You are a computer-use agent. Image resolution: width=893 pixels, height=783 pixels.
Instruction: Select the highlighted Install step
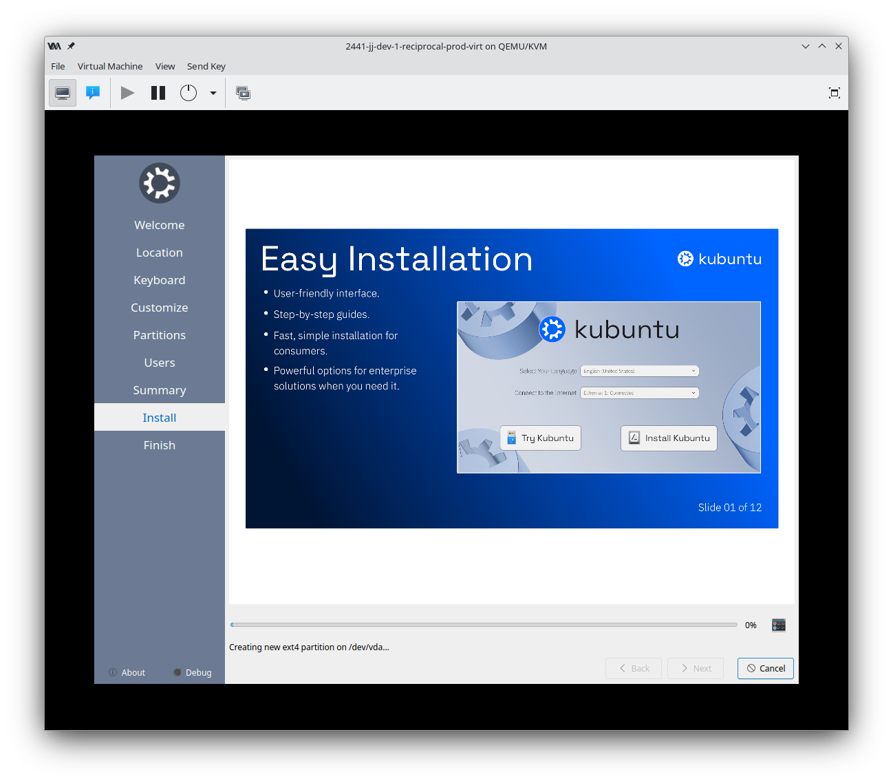click(160, 418)
